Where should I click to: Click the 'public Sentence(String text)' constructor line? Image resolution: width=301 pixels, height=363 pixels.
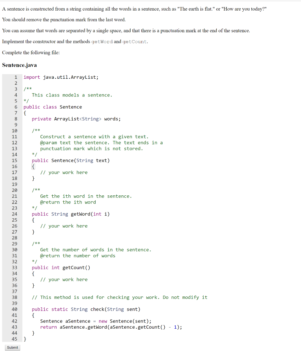[x=71, y=161]
